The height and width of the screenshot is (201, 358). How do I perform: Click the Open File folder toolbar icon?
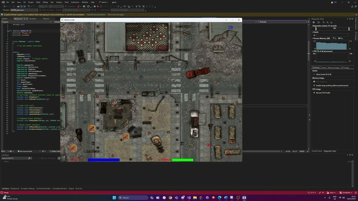pos(18,6)
